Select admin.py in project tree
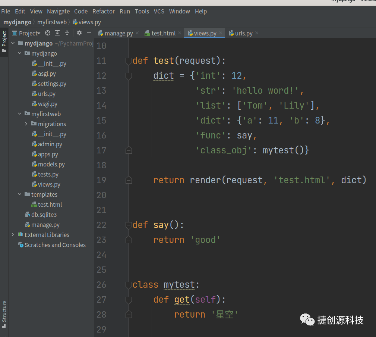Screen dimensions: 376x337 pyautogui.click(x=47, y=144)
